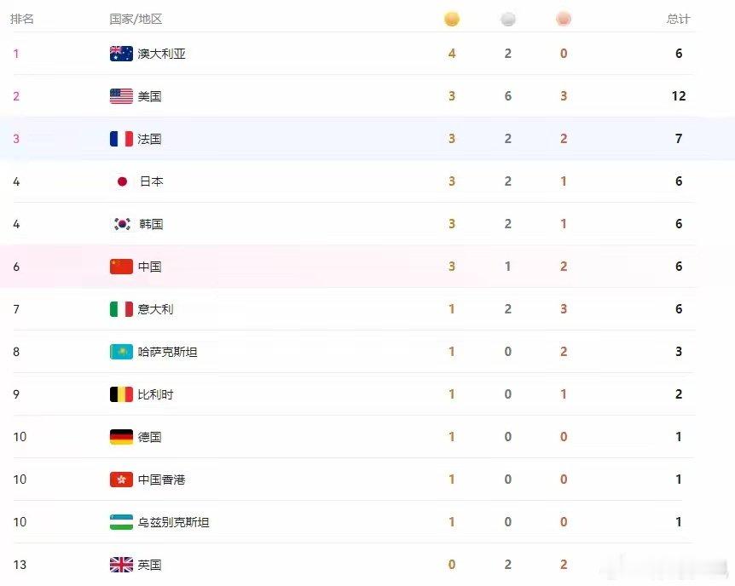The height and width of the screenshot is (586, 735).
Task: Select the Kazakhstan flag icon
Action: pyautogui.click(x=121, y=353)
